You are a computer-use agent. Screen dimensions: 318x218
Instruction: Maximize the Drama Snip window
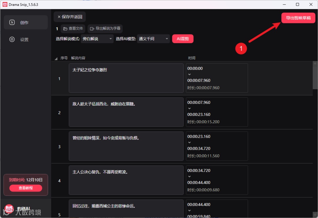297,4
